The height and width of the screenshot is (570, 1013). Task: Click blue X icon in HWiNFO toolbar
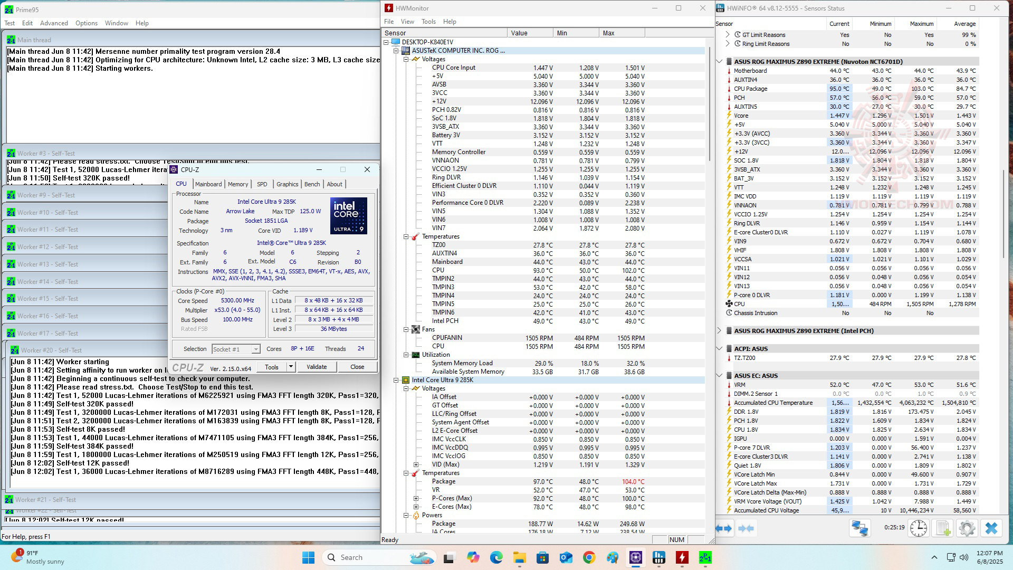tap(991, 528)
